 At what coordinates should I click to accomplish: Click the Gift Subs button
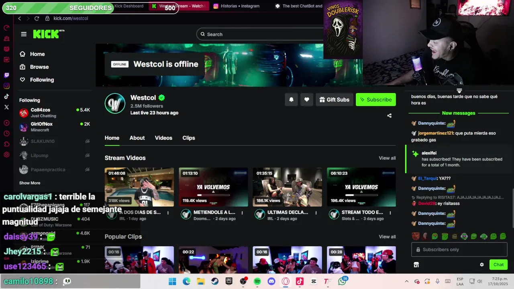334,100
